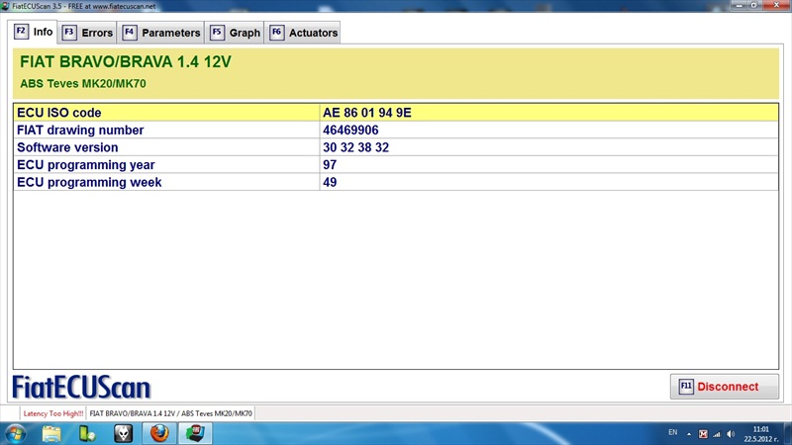Open the taskbar clock and date

(x=760, y=433)
